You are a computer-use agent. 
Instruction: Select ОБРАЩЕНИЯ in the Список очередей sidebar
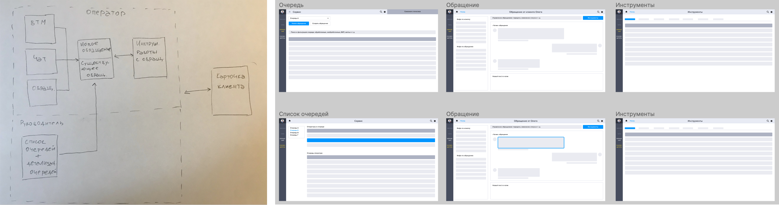[282, 139]
